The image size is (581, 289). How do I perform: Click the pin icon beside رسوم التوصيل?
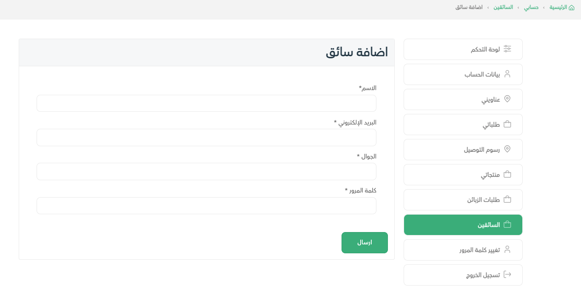pos(507,149)
